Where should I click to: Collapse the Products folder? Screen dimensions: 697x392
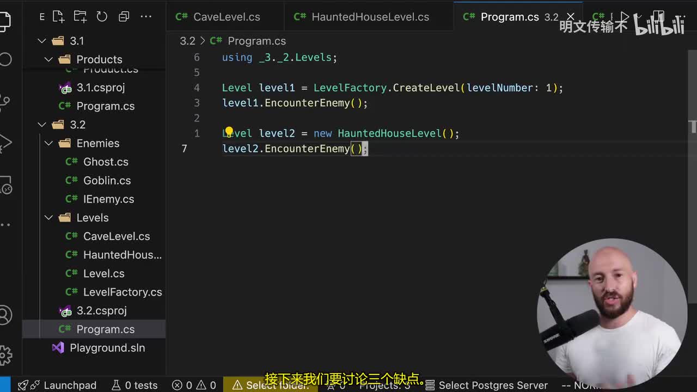tap(94, 59)
